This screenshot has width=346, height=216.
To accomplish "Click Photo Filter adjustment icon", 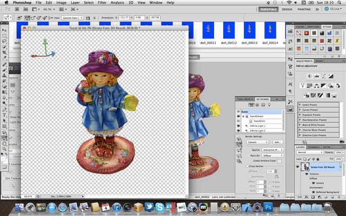I will click(330, 85).
